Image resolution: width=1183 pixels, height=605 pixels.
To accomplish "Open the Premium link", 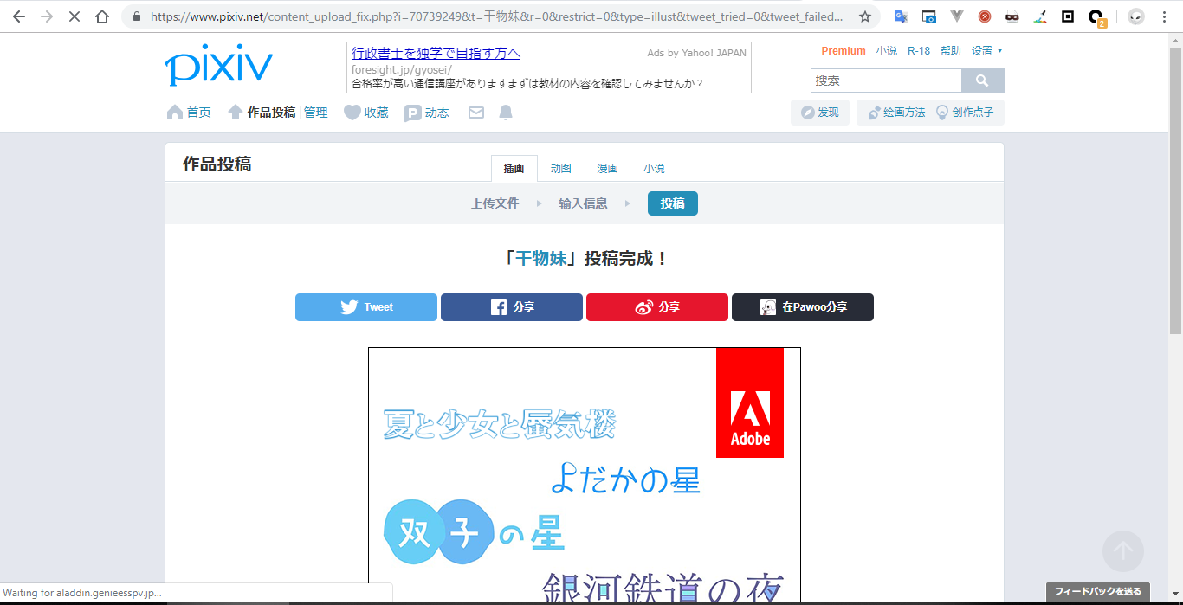I will pyautogui.click(x=844, y=51).
